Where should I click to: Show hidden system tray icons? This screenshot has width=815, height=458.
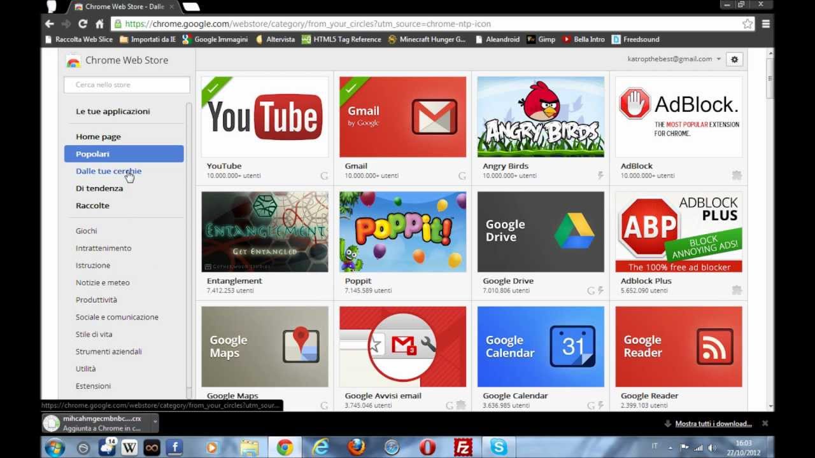(670, 448)
